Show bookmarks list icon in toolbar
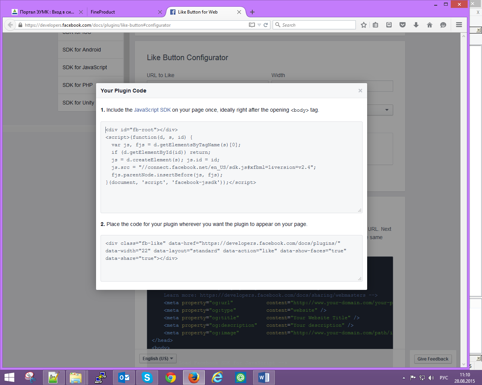 coord(375,25)
